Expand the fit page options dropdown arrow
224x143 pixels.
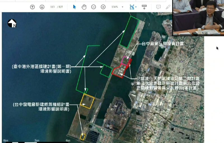click(136, 7)
